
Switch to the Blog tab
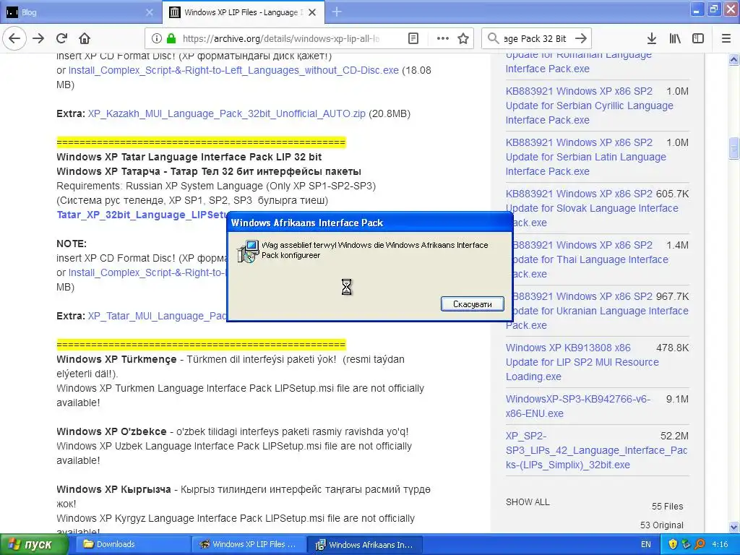coord(80,12)
